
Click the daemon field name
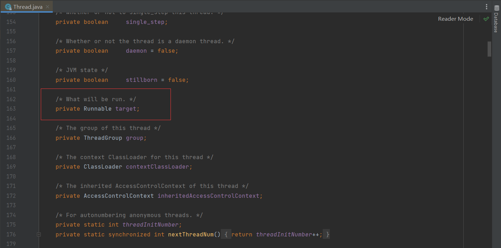click(136, 51)
